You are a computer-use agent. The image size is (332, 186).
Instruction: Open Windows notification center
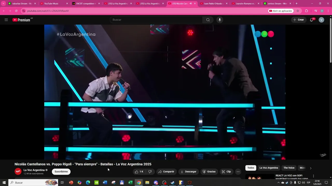[326, 183]
